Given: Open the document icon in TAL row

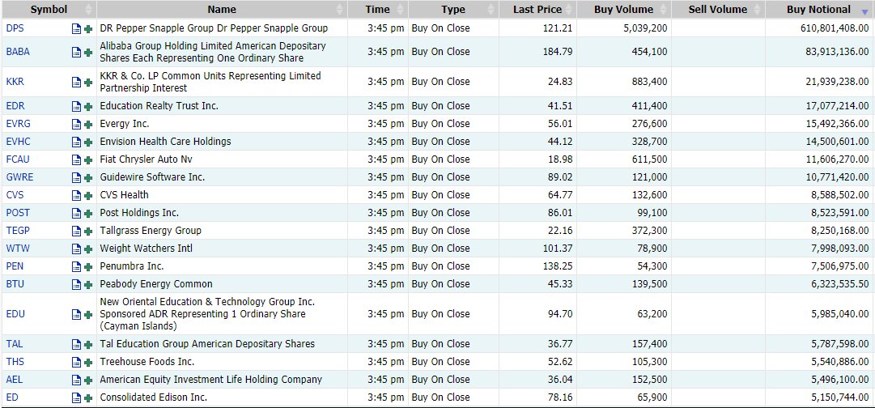Looking at the screenshot, I should [x=76, y=345].
